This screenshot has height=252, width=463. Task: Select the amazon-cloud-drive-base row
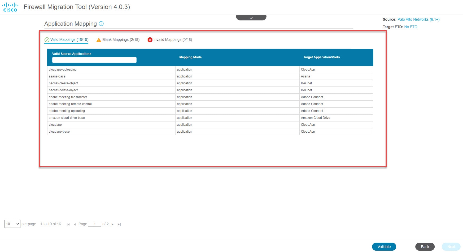(210, 118)
